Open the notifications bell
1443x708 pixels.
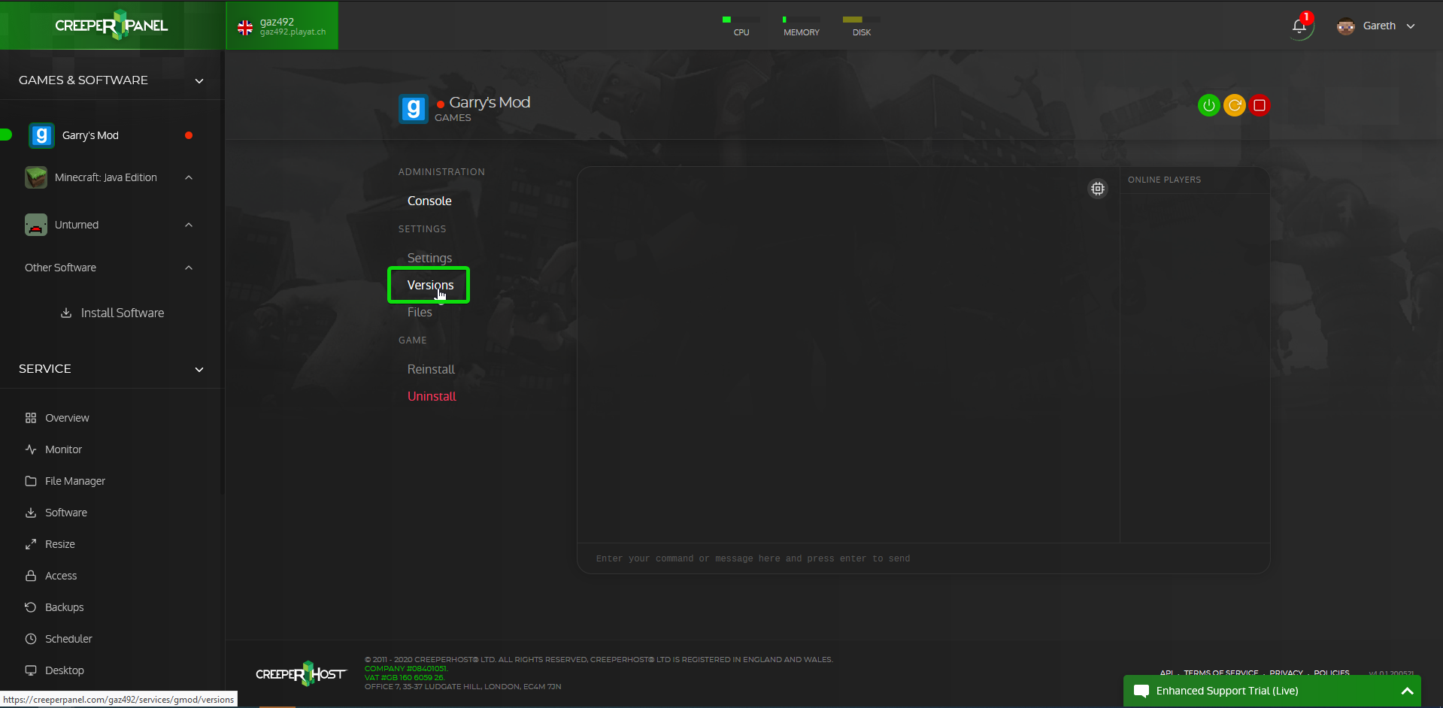tap(1299, 26)
